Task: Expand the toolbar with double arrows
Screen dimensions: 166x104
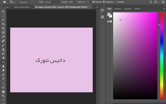Action: (x=1, y=6)
